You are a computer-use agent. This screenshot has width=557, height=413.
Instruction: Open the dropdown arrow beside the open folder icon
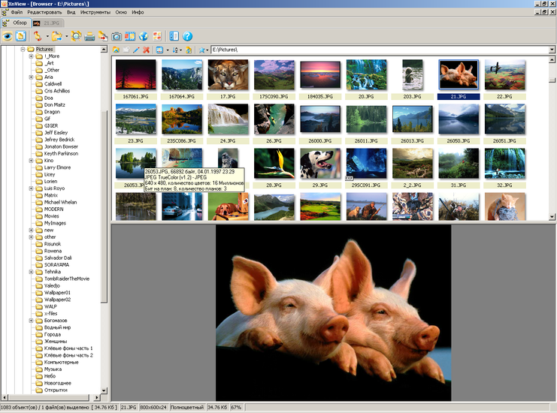tap(66, 36)
